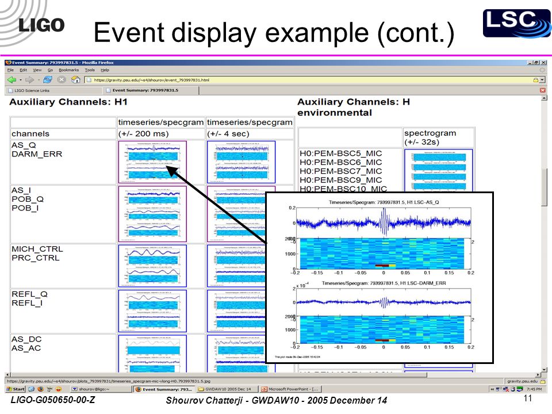Open the Forward button history dropdown arrow

pyautogui.click(x=38, y=80)
